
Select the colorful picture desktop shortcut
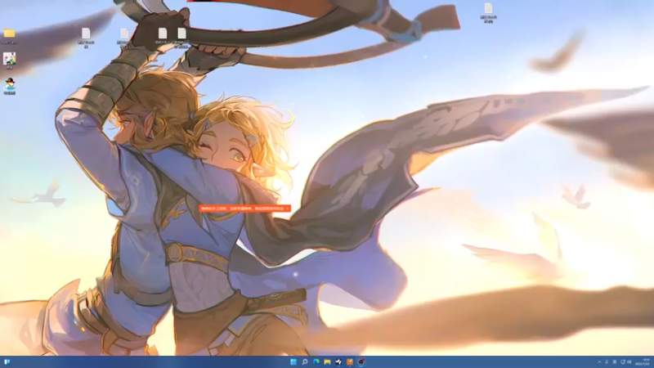[x=9, y=58]
